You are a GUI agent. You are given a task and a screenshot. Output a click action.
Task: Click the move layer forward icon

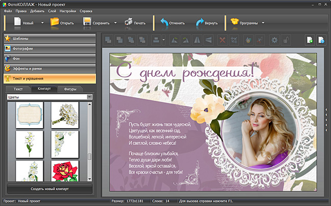(x=131, y=40)
